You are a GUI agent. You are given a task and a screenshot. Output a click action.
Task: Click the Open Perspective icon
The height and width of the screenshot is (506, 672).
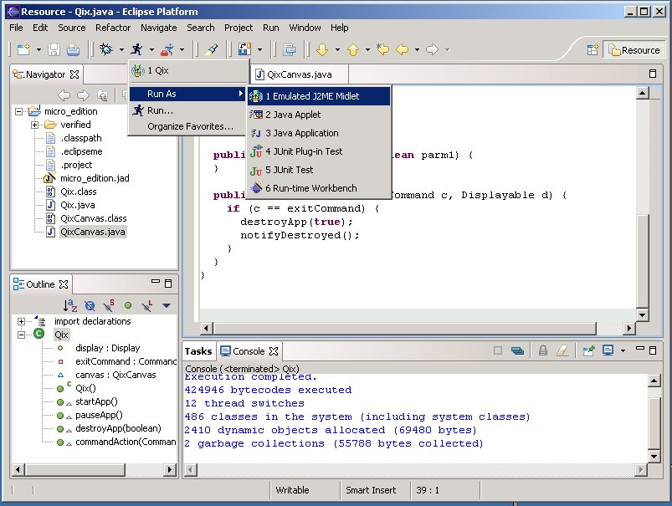click(592, 50)
